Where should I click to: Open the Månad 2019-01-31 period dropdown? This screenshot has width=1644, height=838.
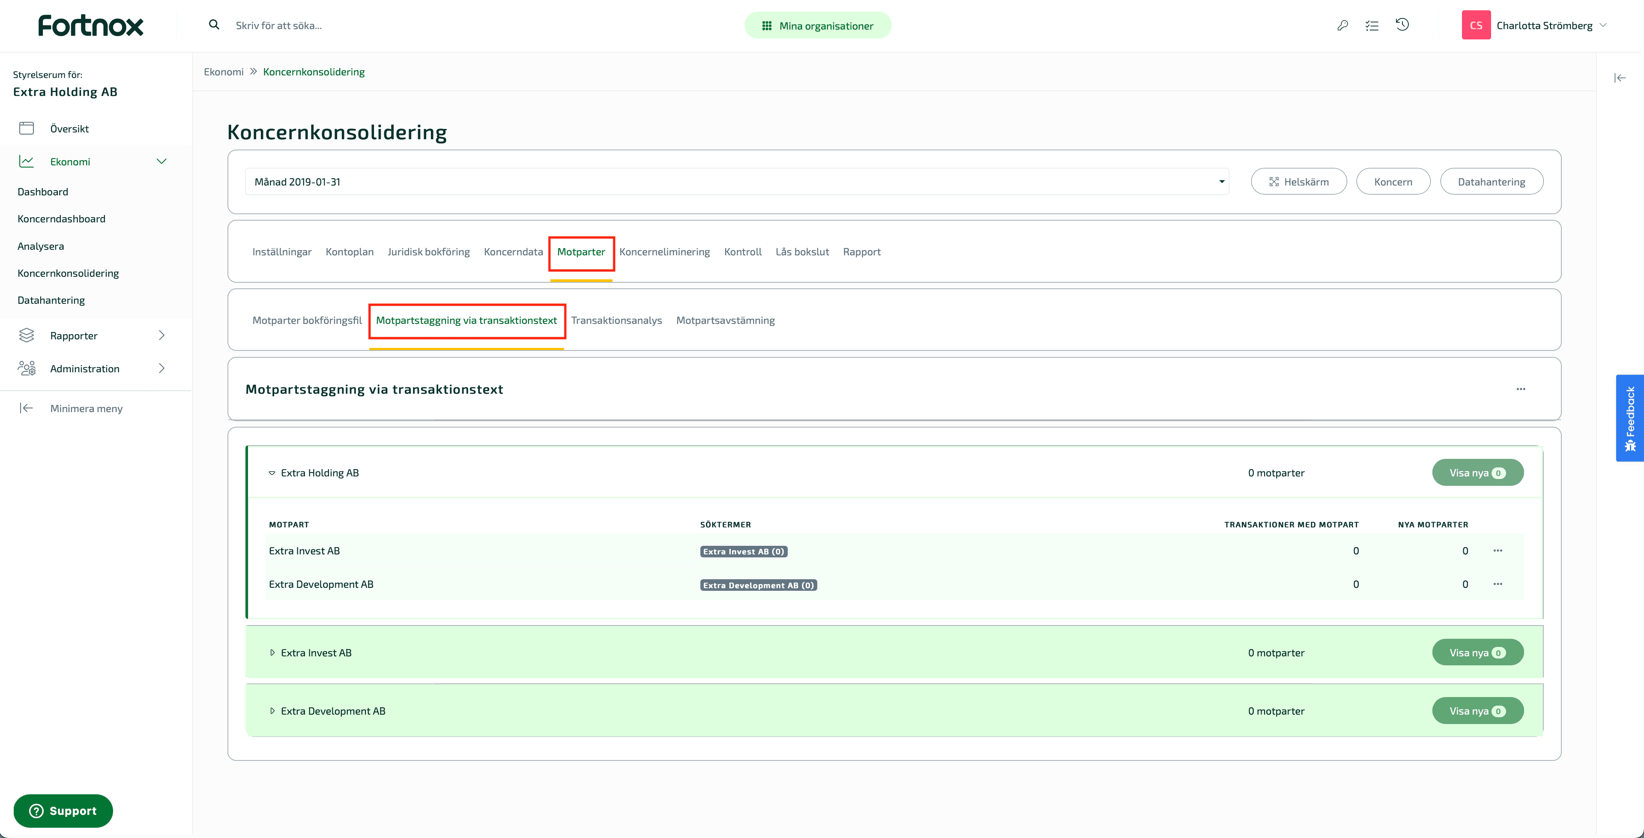[737, 182]
